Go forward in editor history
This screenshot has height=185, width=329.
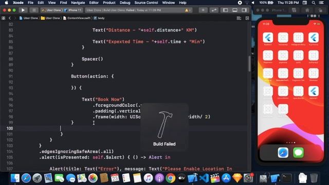coord(15,18)
